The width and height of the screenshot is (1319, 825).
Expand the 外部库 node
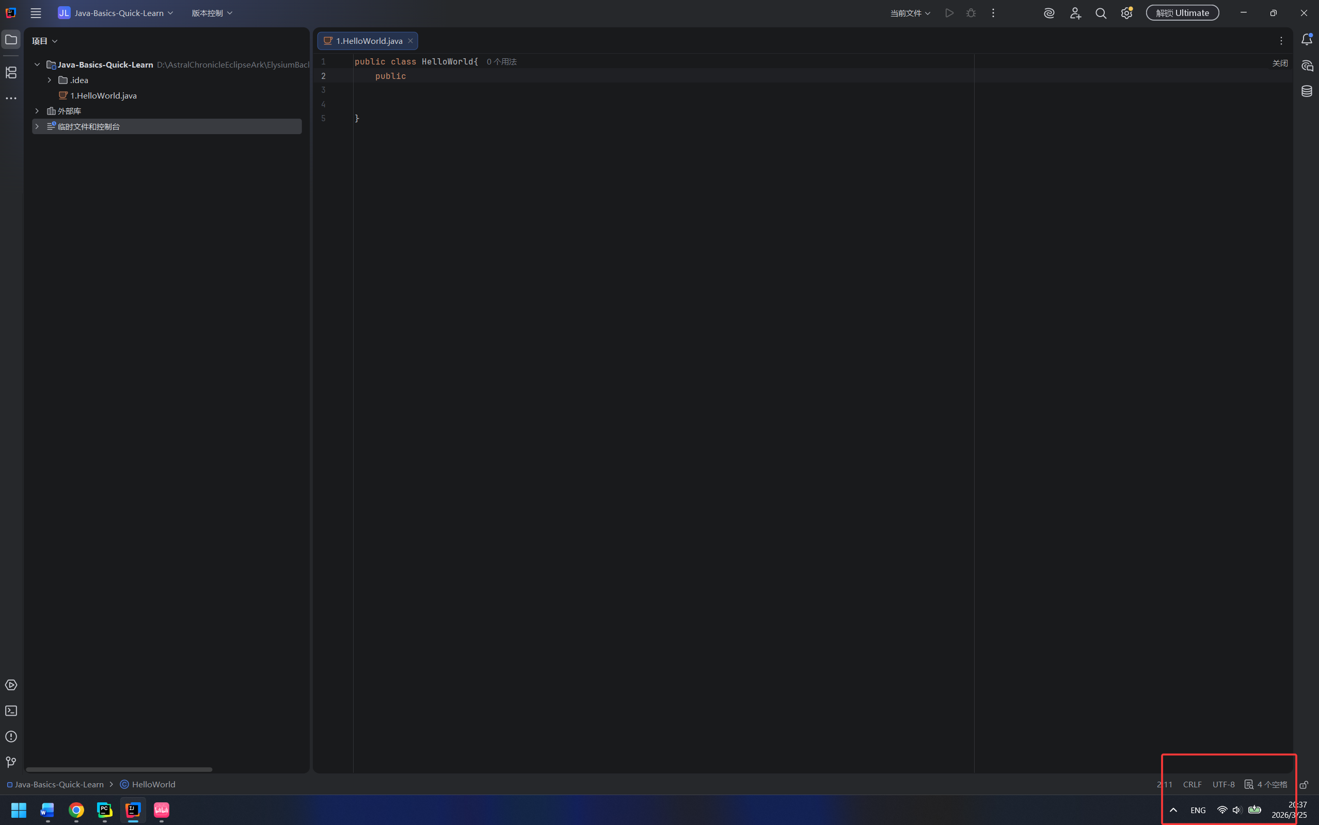click(x=37, y=111)
